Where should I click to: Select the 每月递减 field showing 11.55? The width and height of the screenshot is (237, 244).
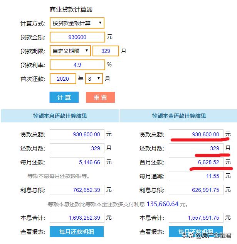click(196, 176)
